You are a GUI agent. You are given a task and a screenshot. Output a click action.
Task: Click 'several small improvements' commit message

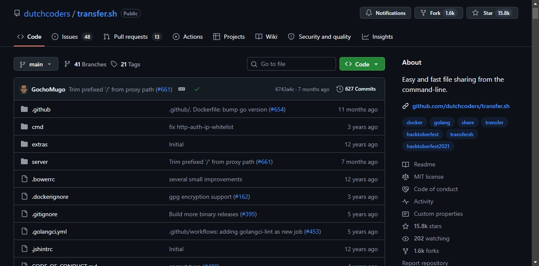pyautogui.click(x=206, y=179)
